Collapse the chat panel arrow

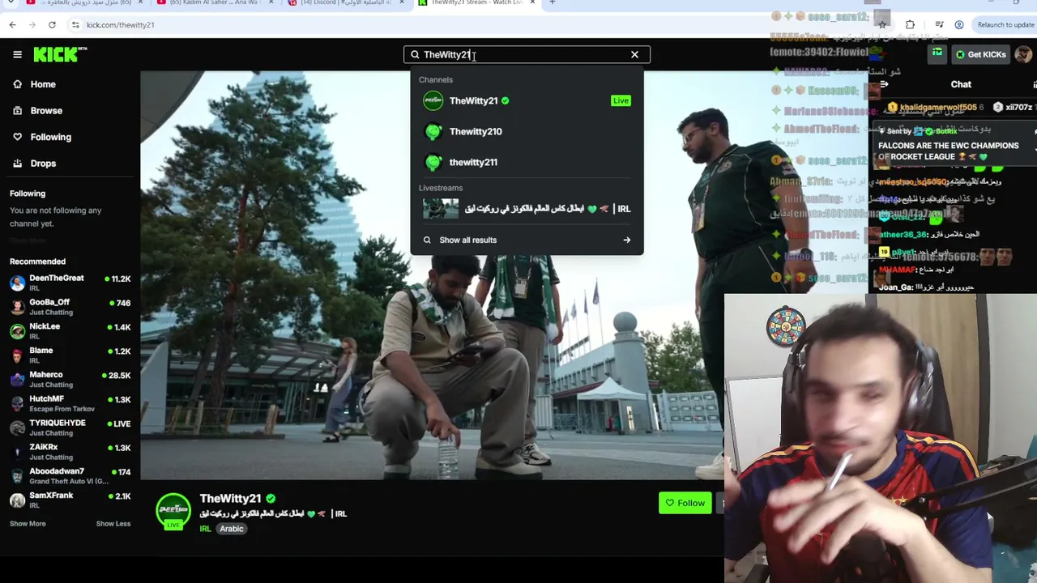pos(883,84)
